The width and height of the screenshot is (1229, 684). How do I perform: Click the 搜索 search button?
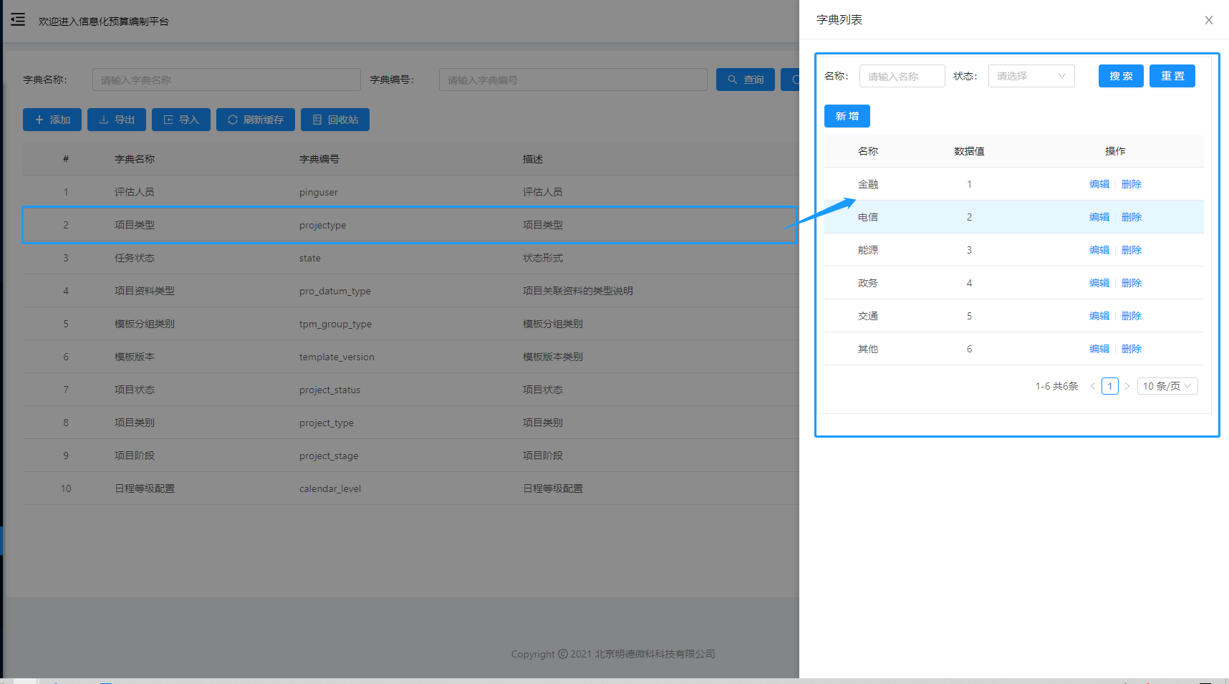(x=1121, y=75)
